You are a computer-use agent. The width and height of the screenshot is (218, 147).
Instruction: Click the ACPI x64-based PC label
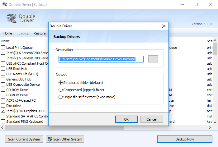(21, 100)
